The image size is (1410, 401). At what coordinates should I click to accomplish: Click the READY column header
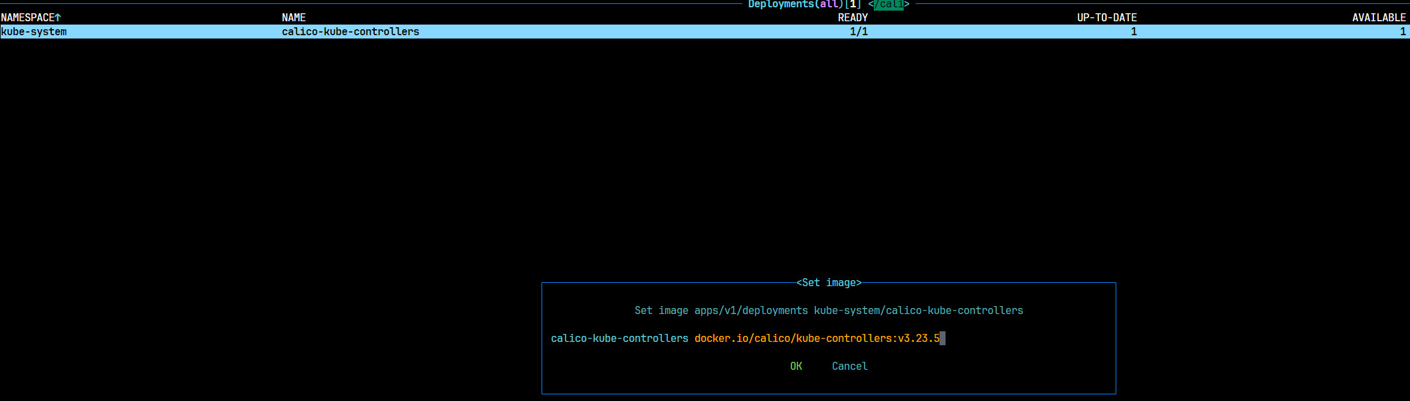pyautogui.click(x=853, y=18)
